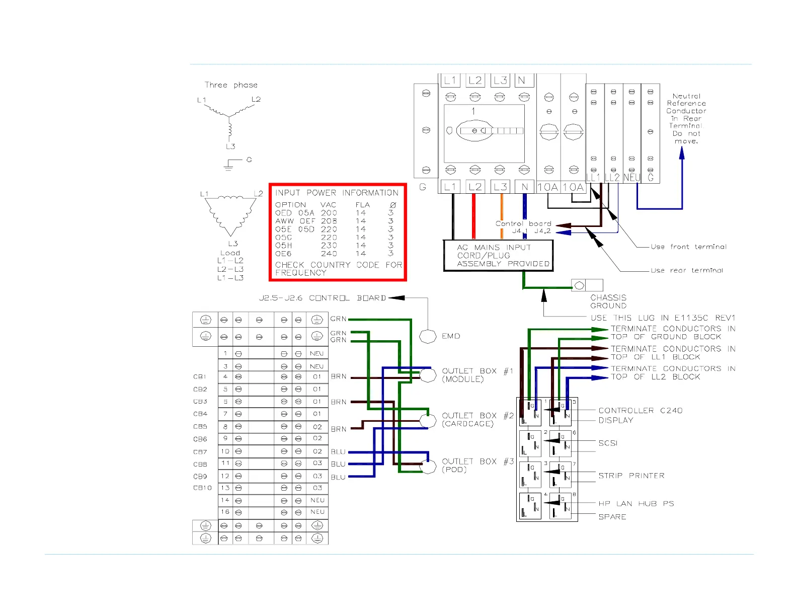Click 'USE THIS LUG IN E1135C REV1' note
Image resolution: width=797 pixels, height=616 pixels.
click(x=663, y=318)
